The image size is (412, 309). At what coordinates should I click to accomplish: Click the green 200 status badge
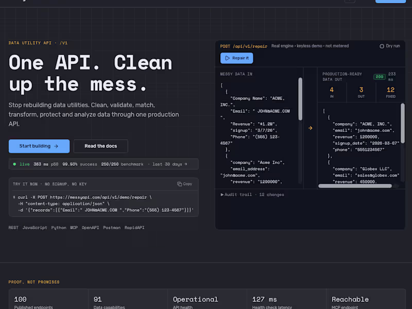(380, 77)
